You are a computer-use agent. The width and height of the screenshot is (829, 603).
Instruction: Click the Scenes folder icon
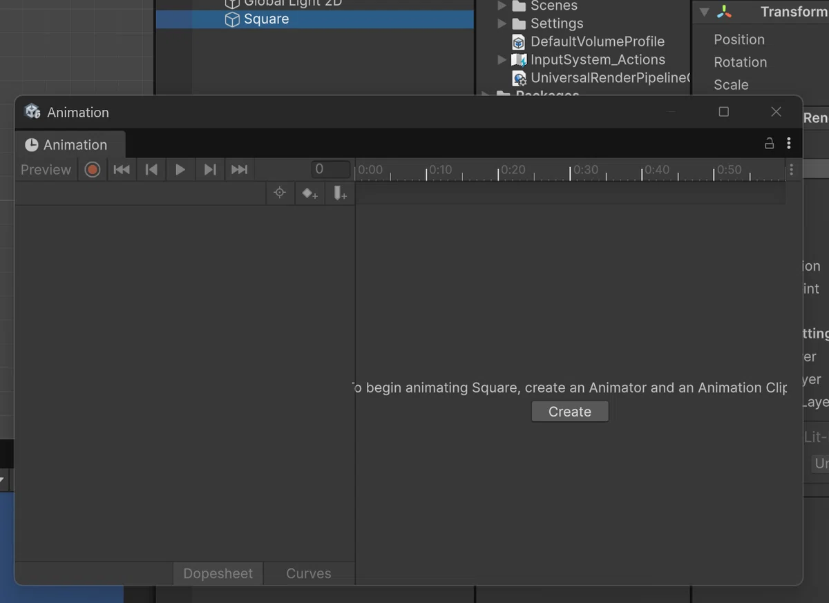coord(519,6)
